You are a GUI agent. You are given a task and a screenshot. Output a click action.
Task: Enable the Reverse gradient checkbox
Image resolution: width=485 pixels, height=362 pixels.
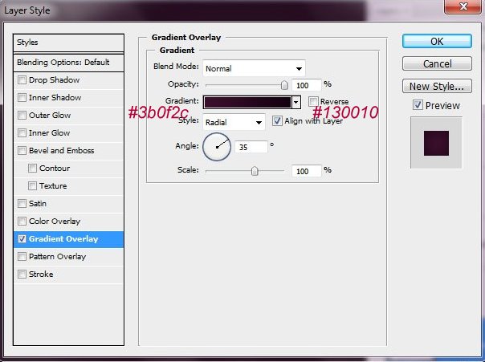[313, 102]
